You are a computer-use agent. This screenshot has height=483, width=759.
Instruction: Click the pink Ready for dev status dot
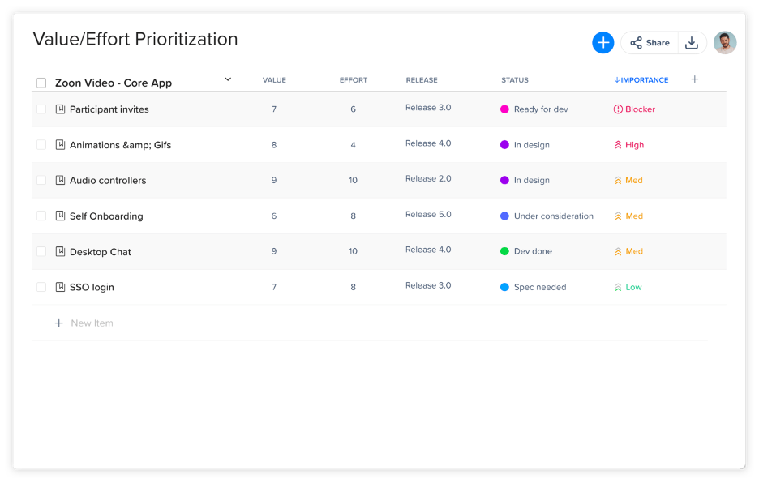coord(504,109)
